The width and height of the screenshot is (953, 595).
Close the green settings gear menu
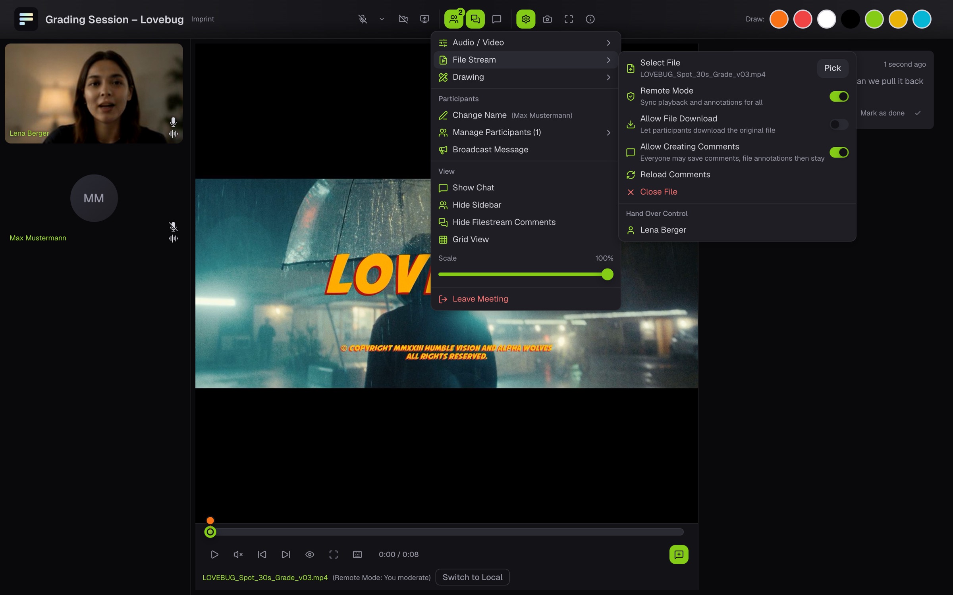coord(526,19)
